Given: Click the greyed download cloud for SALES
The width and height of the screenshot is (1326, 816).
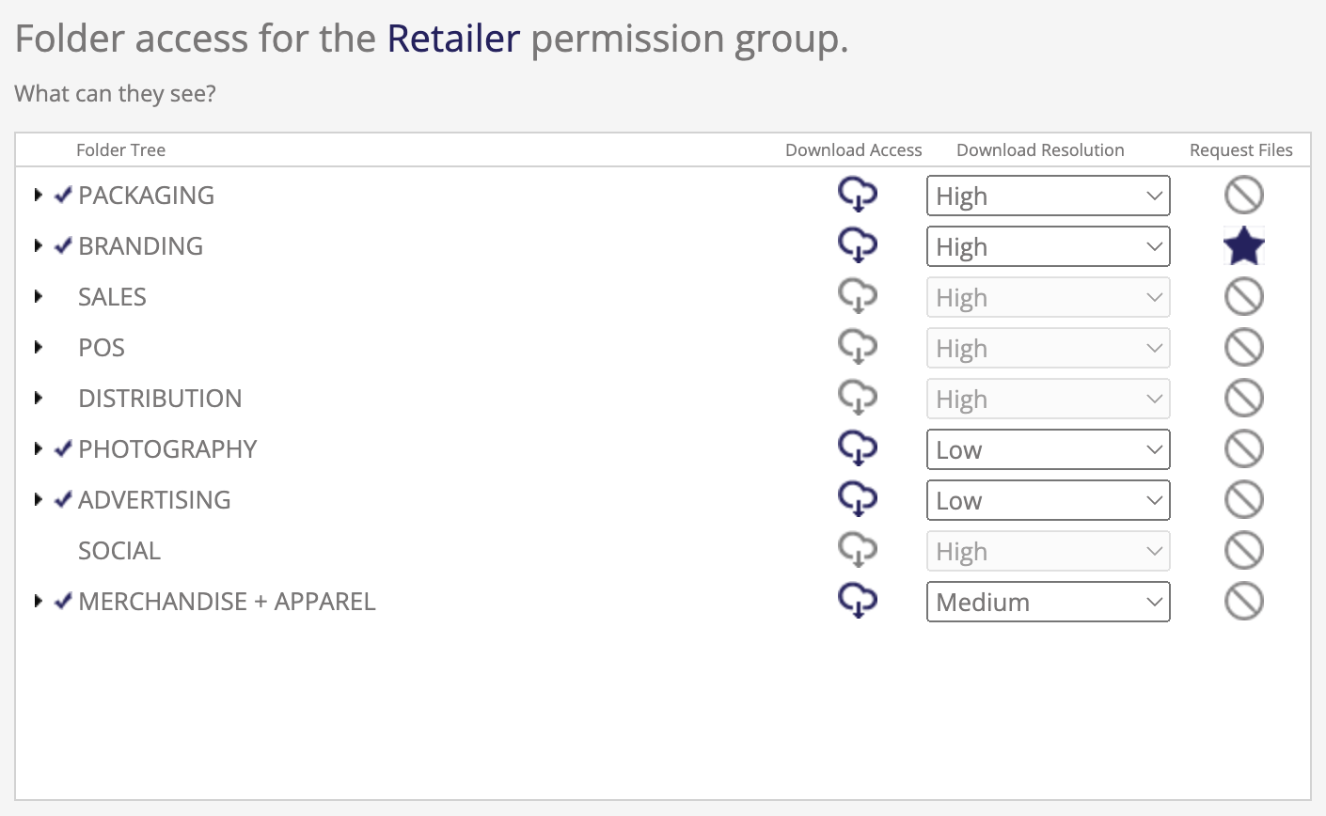Looking at the screenshot, I should pyautogui.click(x=857, y=297).
